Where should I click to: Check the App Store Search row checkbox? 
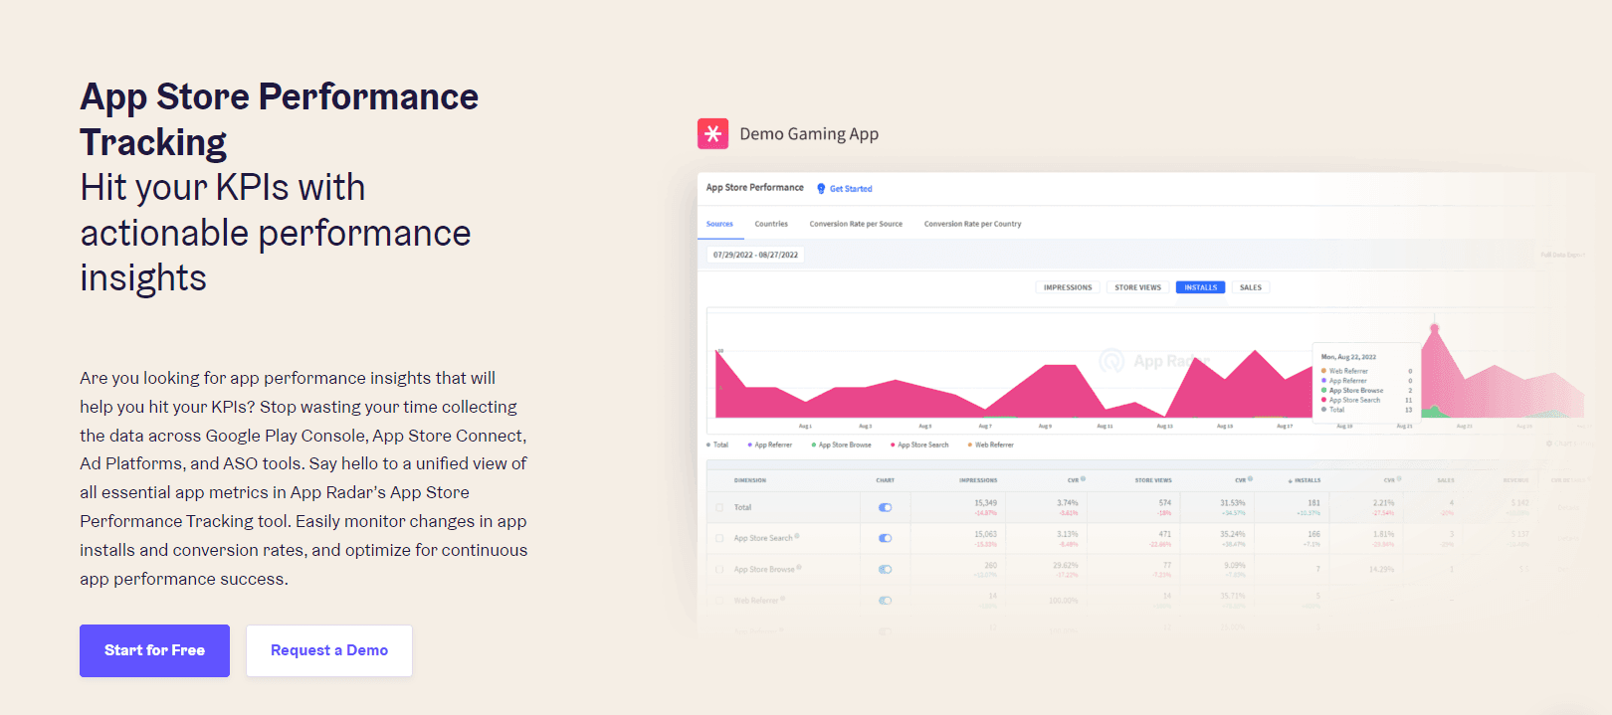coord(719,538)
